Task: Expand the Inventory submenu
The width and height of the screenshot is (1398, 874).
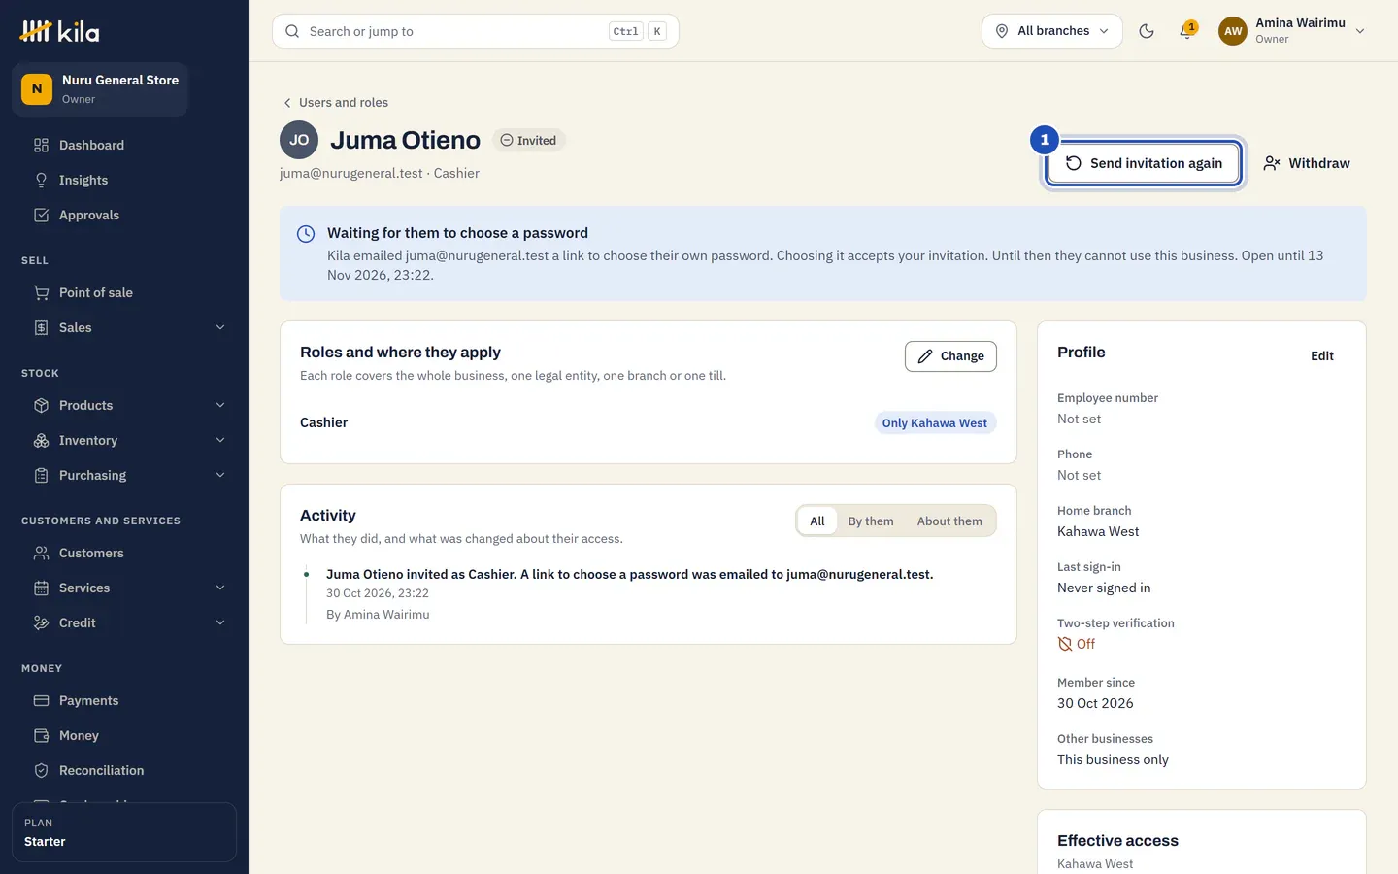Action: (x=220, y=441)
